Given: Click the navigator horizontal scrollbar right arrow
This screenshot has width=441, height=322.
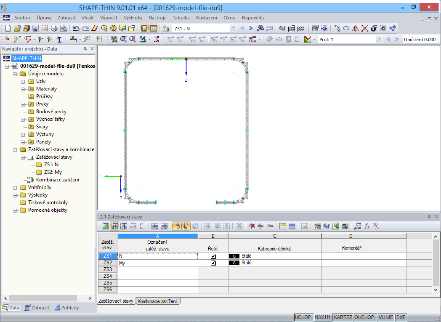Looking at the screenshot, I should click(90, 298).
